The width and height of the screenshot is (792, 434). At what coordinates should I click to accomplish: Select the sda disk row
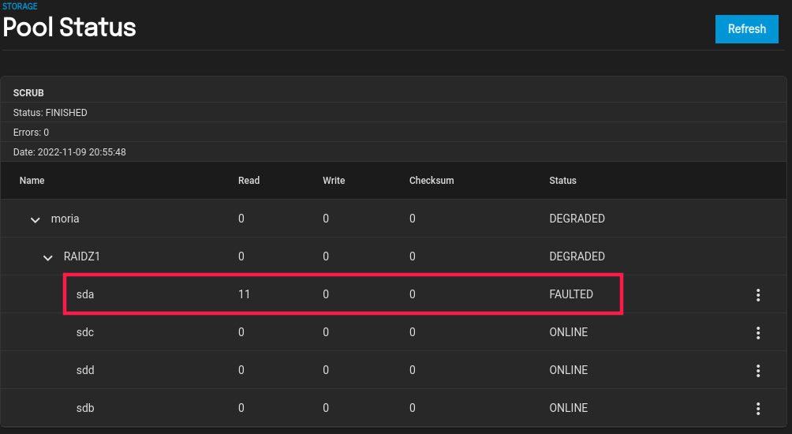(x=85, y=294)
